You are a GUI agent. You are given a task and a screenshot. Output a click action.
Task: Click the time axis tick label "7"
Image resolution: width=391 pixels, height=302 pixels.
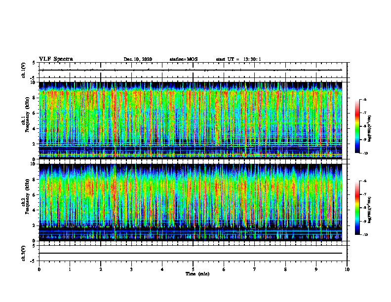click(x=255, y=269)
